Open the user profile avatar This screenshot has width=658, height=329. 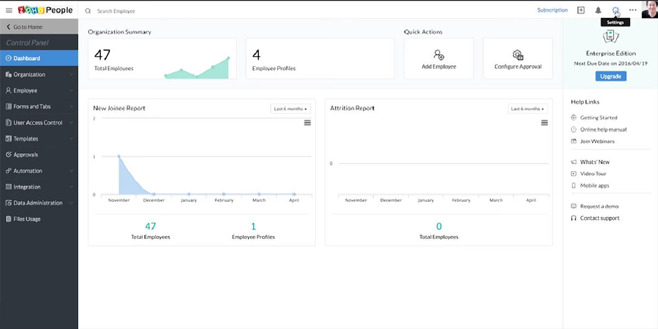(649, 9)
